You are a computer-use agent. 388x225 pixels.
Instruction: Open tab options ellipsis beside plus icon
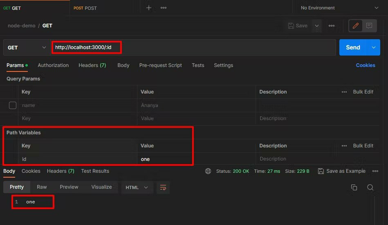coord(163,8)
